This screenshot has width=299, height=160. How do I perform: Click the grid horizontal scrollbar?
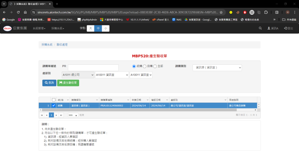click(x=139, y=110)
